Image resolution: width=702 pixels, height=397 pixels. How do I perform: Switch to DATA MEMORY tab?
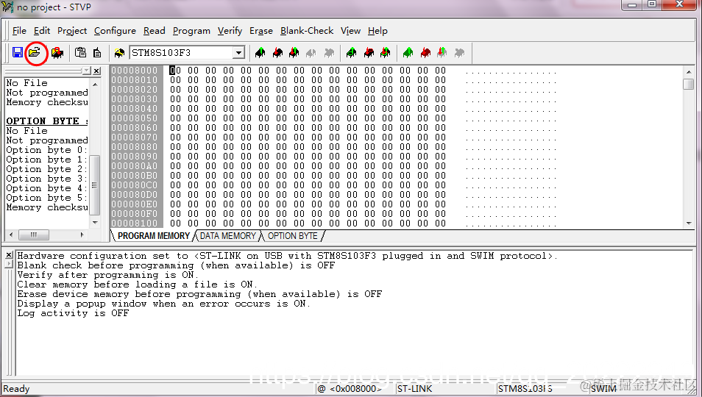[x=228, y=235]
